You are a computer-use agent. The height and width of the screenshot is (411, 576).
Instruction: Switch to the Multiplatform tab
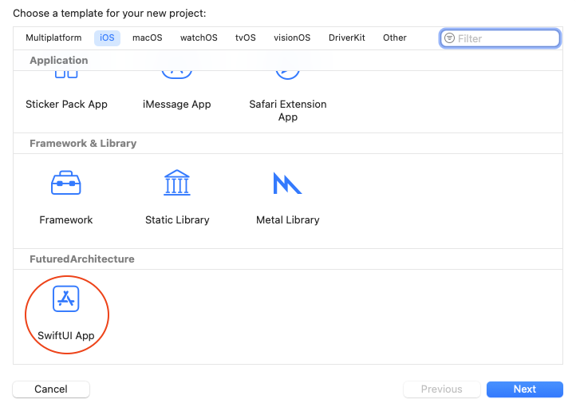[53, 38]
